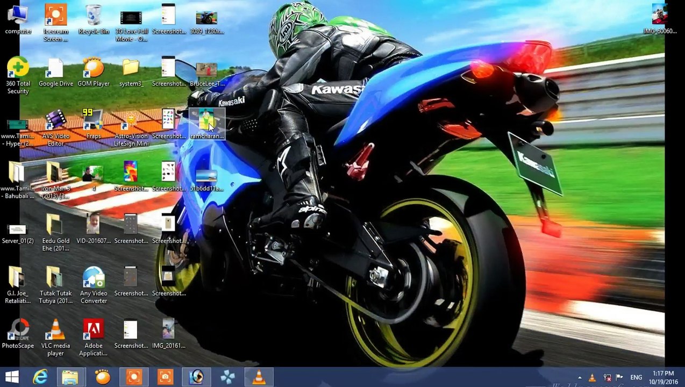Open the orange camera icon in taskbar
The width and height of the screenshot is (685, 387).
point(165,377)
